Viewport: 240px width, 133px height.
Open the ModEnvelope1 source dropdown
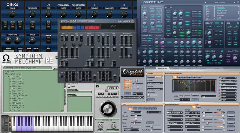[175, 113]
